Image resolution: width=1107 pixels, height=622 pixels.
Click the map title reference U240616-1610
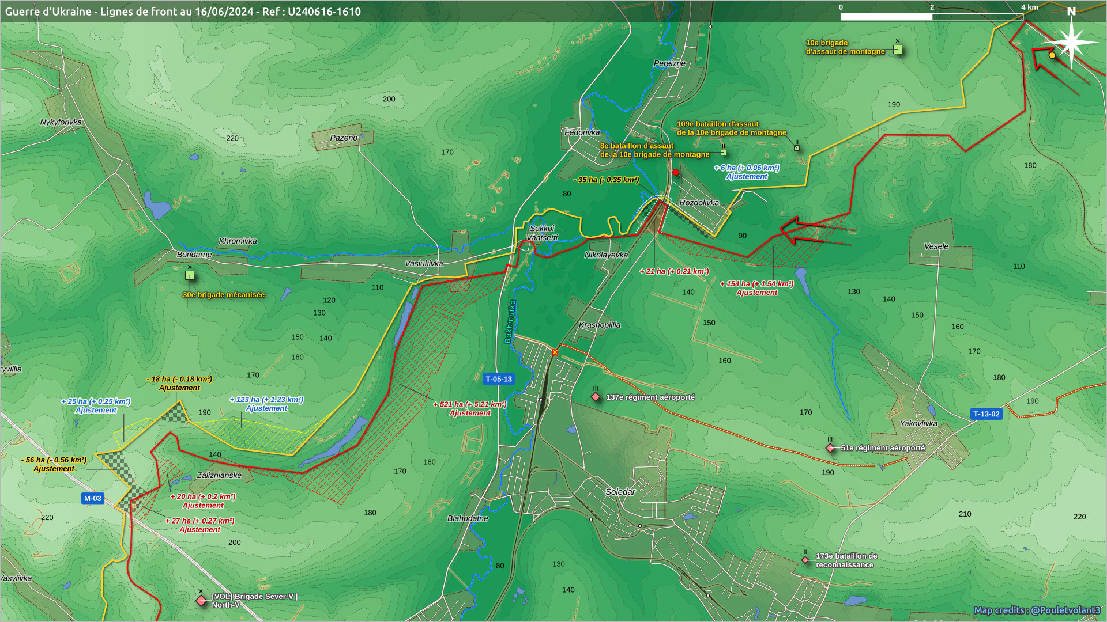pyautogui.click(x=324, y=12)
